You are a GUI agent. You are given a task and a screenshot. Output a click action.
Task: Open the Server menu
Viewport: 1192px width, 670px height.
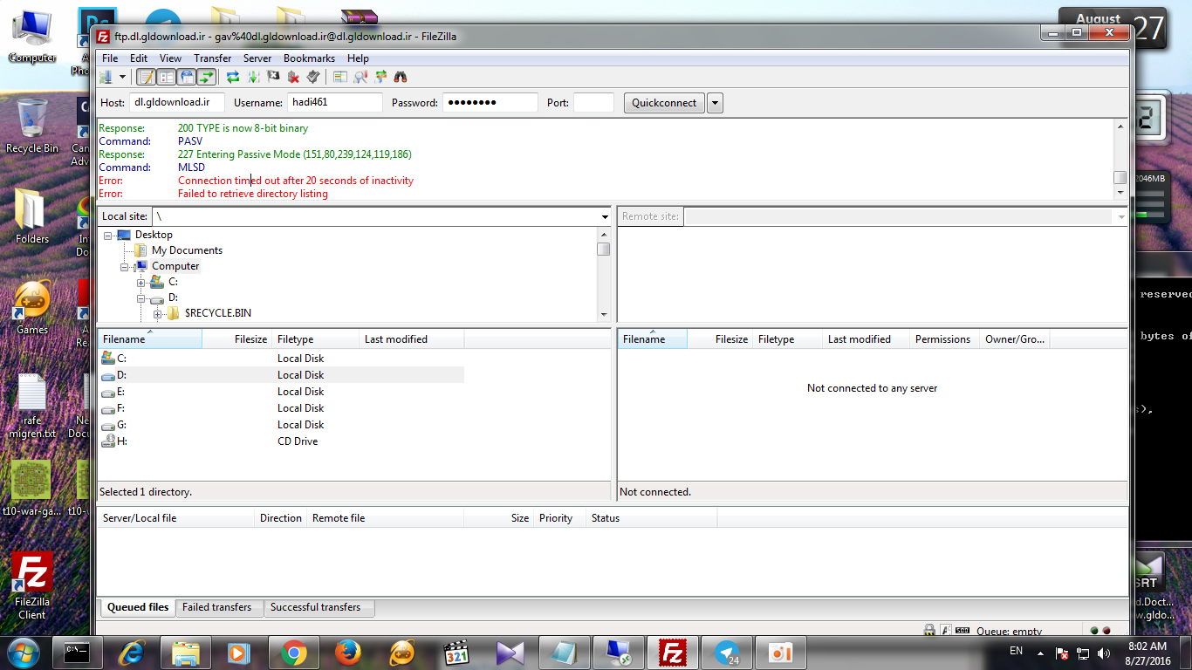click(x=257, y=58)
